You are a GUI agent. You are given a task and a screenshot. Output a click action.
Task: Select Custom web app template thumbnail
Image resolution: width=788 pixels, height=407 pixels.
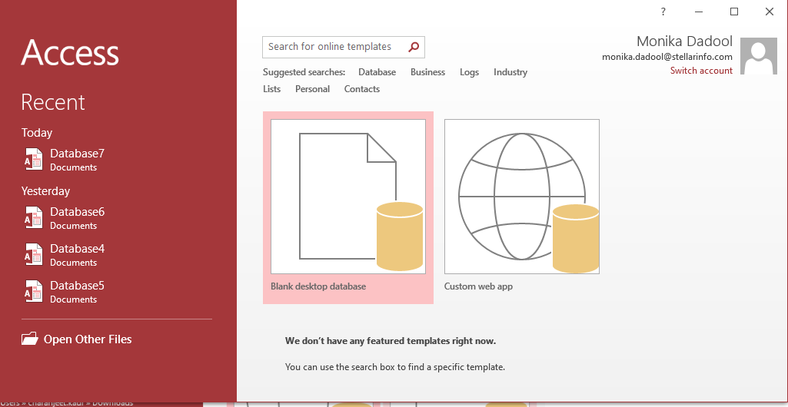coord(522,197)
